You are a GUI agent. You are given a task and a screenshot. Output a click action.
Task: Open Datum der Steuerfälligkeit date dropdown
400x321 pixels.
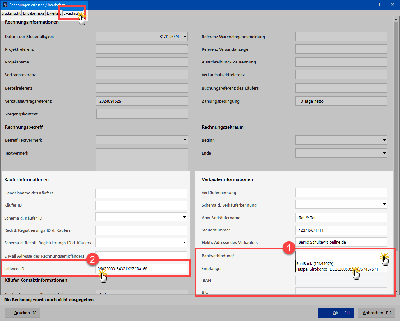185,36
